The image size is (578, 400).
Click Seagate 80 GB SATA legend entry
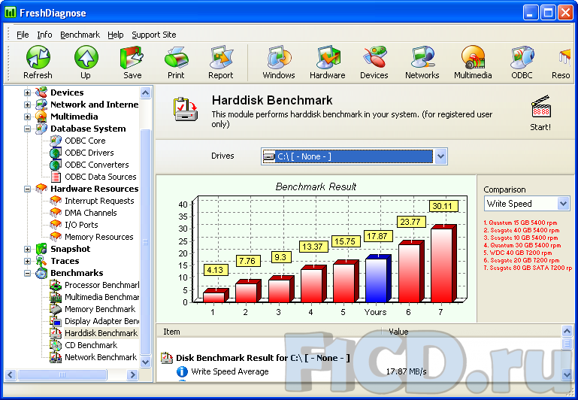[x=528, y=268]
